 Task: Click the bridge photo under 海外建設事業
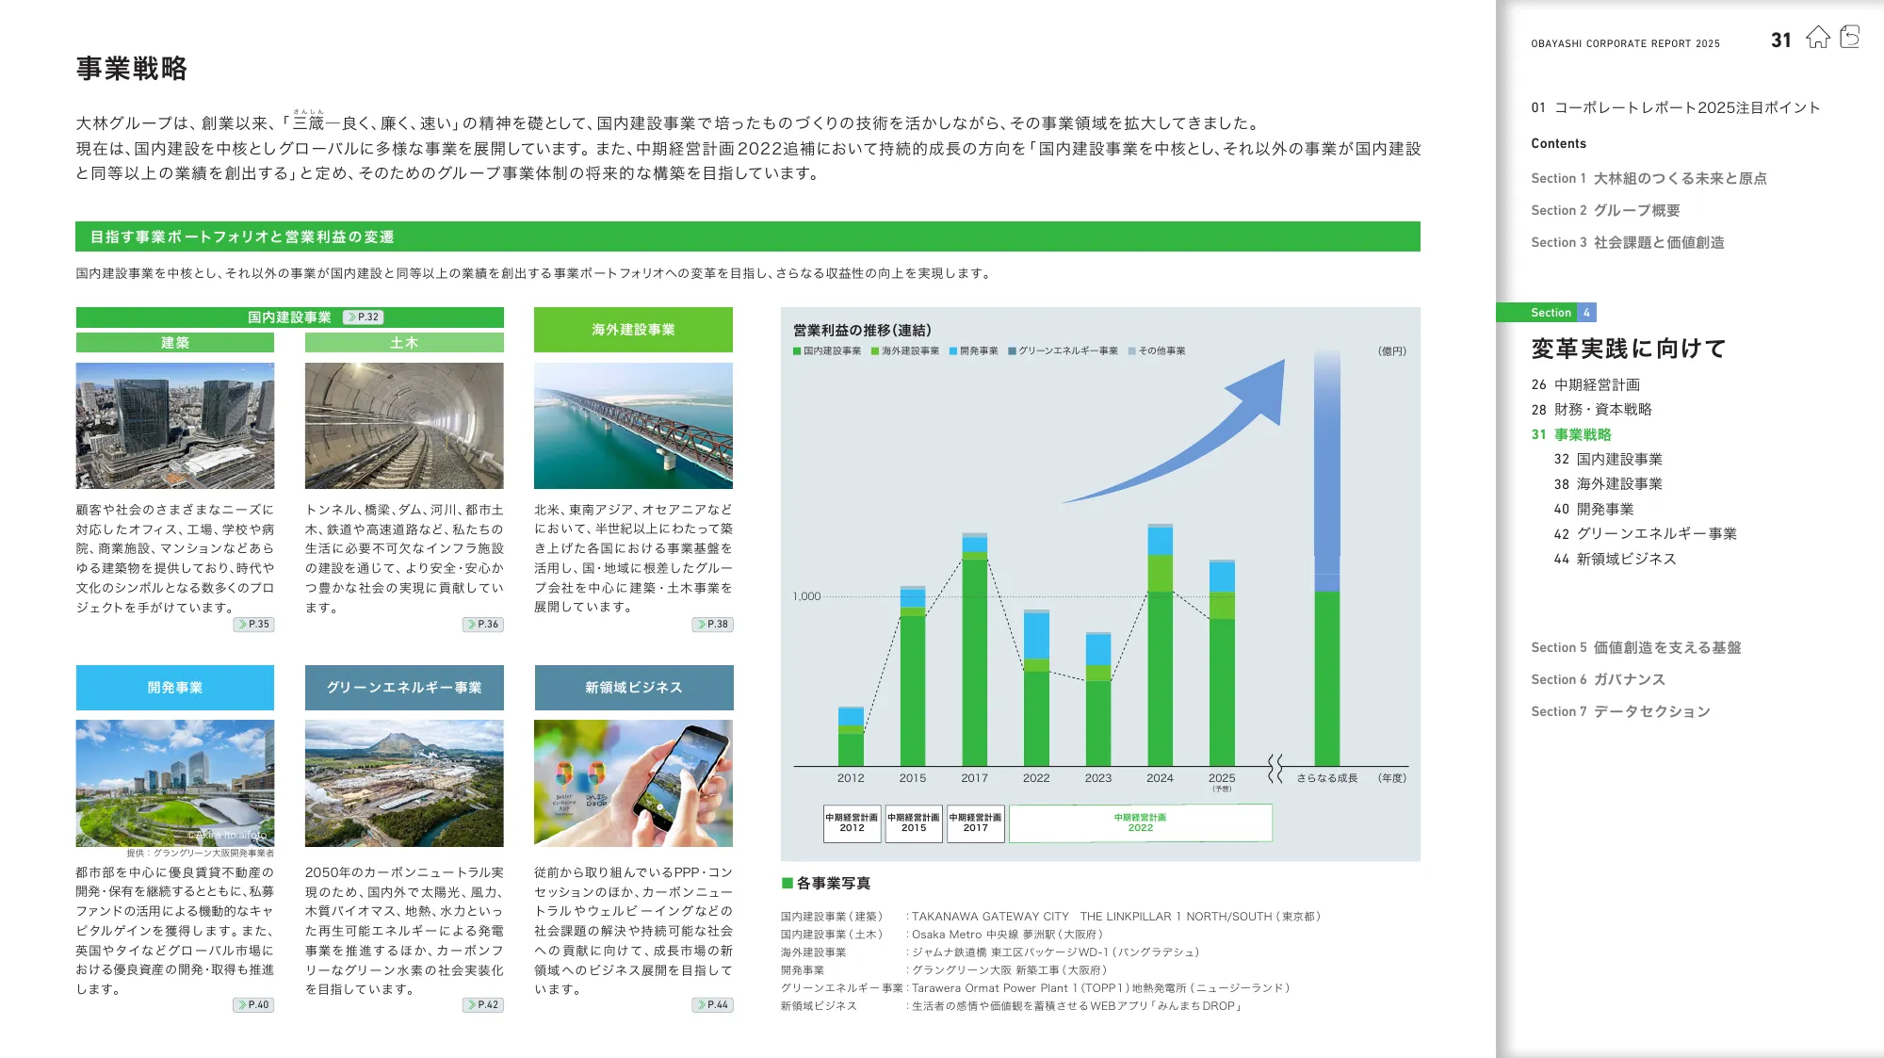click(x=633, y=426)
